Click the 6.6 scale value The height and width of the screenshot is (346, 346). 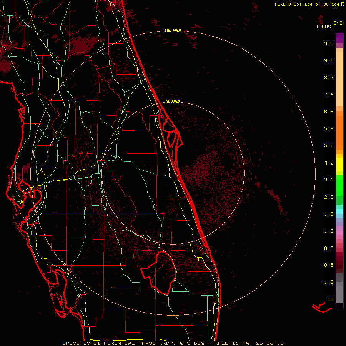[329, 111]
